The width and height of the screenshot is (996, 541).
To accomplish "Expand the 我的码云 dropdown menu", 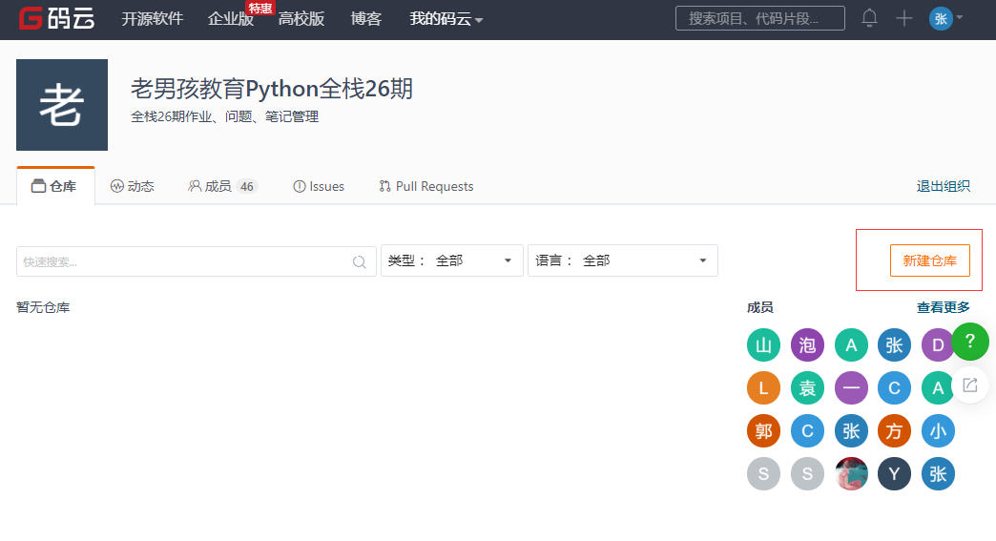I will pos(446,19).
